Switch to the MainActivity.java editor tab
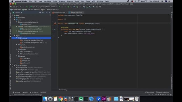The height and width of the screenshot is (102, 182). (x=76, y=12)
